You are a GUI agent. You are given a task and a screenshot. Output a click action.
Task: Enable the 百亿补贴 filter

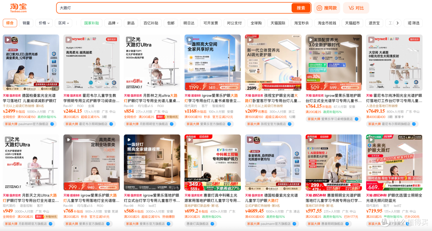[151, 23]
